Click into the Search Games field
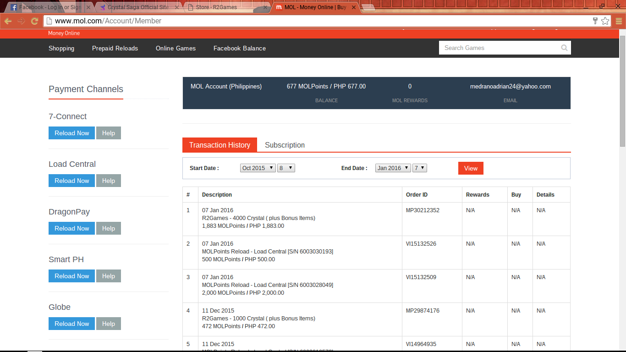Viewport: 626px width, 352px height. click(x=500, y=48)
